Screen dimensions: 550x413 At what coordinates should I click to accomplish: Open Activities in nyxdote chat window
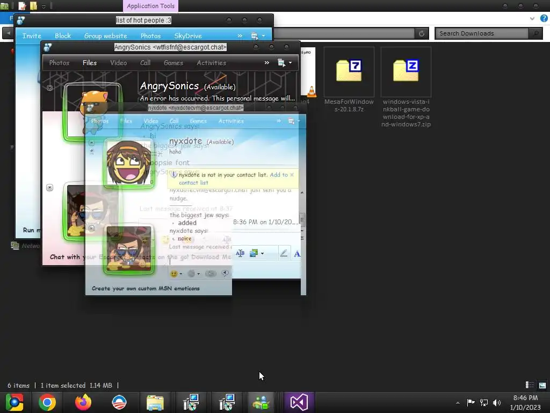click(231, 121)
